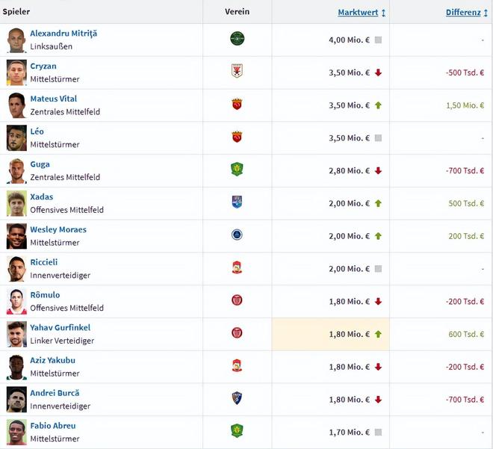Viewport: 493px width, 449px height.
Task: Click Léo's player portrait thumbnail
Action: [16, 137]
